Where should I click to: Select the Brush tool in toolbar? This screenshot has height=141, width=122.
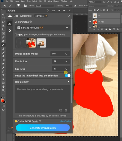pyautogui.click(x=3, y=45)
